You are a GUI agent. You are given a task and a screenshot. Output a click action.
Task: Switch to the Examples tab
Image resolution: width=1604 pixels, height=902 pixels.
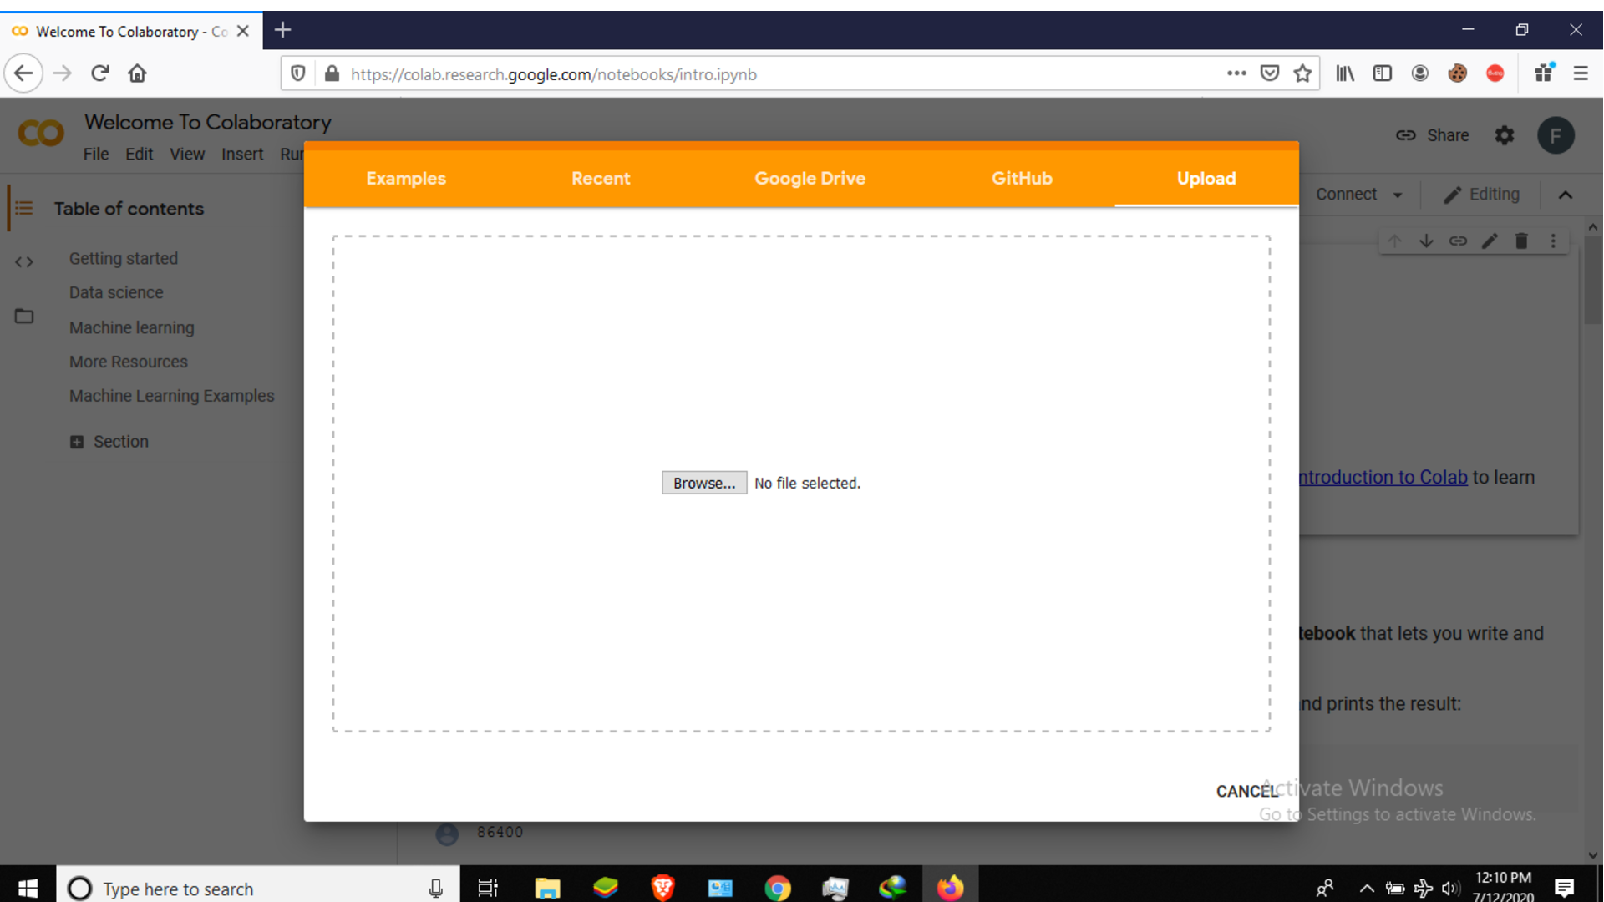pos(406,179)
